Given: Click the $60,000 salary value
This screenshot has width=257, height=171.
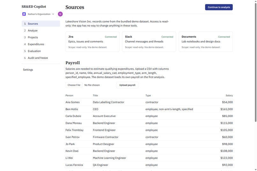Looking at the screenshot, I should tap(227, 137).
